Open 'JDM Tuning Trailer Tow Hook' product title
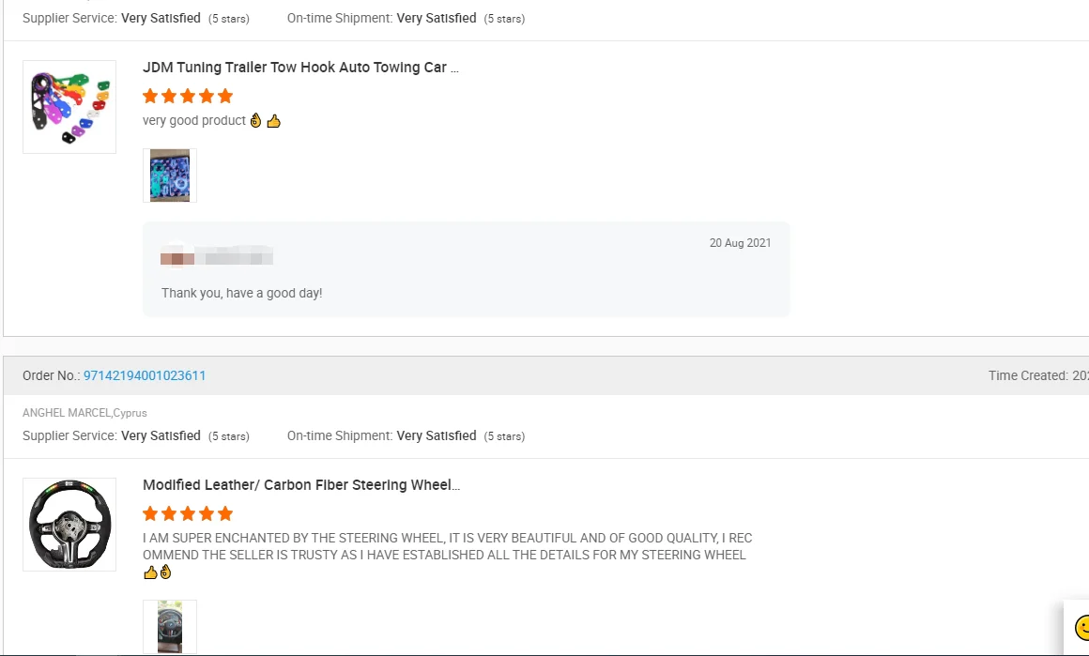The image size is (1089, 656). pos(300,68)
